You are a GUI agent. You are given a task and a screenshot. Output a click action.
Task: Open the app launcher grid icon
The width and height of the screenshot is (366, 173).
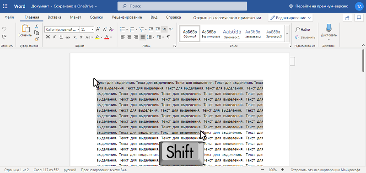[x=5, y=6]
